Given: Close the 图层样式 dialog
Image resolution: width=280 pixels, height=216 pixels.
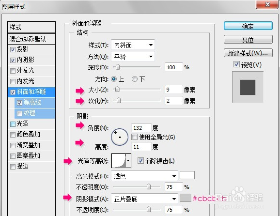Looking at the screenshot, I should point(267,4).
